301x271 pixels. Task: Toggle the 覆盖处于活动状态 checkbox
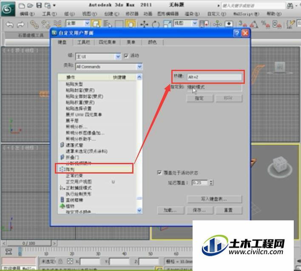point(159,172)
